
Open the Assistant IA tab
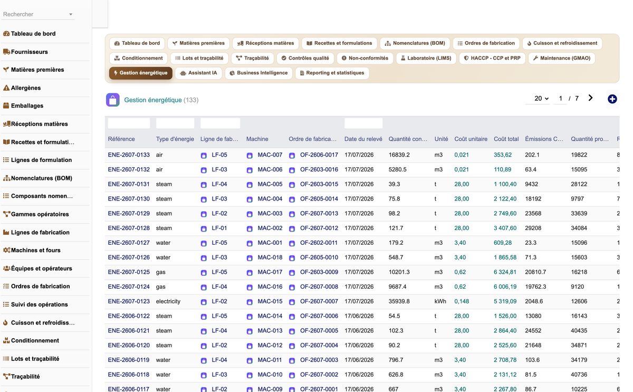[x=199, y=73]
